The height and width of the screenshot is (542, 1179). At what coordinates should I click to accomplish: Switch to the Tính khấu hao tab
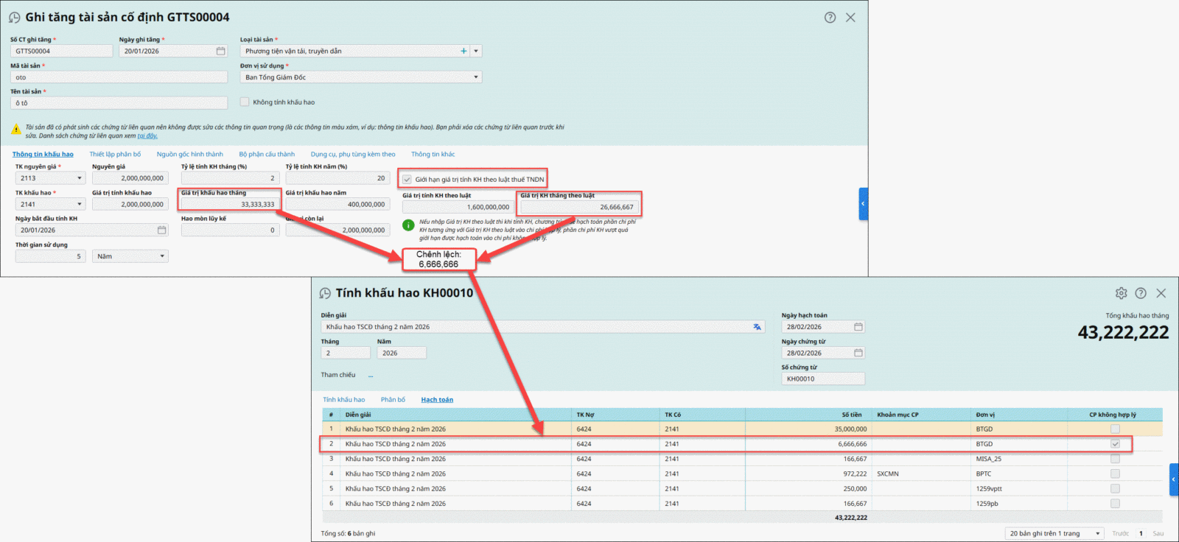(343, 400)
